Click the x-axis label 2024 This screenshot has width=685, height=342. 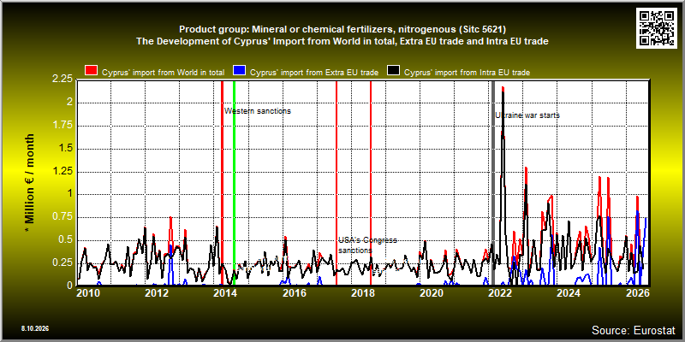click(569, 292)
